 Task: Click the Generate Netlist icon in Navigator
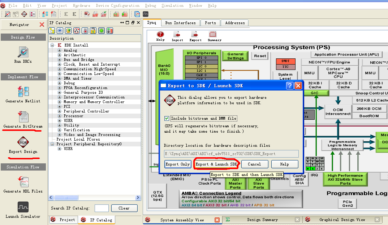23,92
